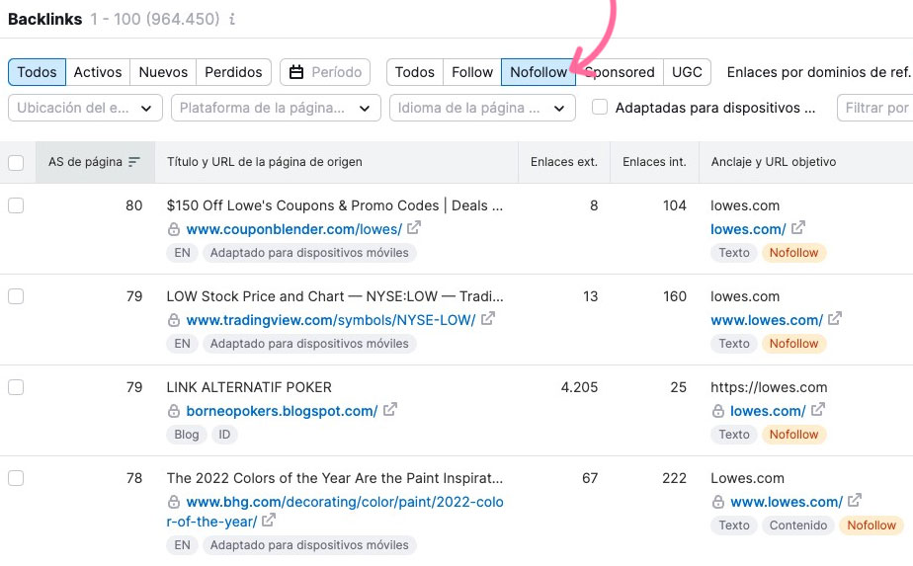This screenshot has width=913, height=566.
Task: Toggle the select-all checkbox in table header
Action: click(x=16, y=162)
